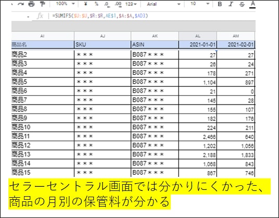The height and width of the screenshot is (218, 279).
Task: Open the 123 more formats dropdown
Action: (x=131, y=4)
